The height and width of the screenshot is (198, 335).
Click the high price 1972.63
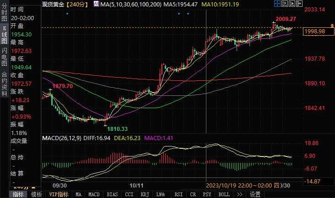[21, 51]
